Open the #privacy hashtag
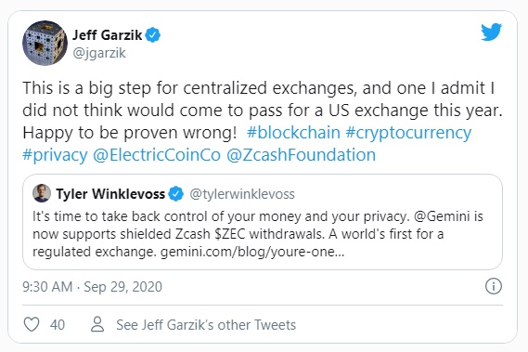Viewport: 528px width, 352px height. 55,155
